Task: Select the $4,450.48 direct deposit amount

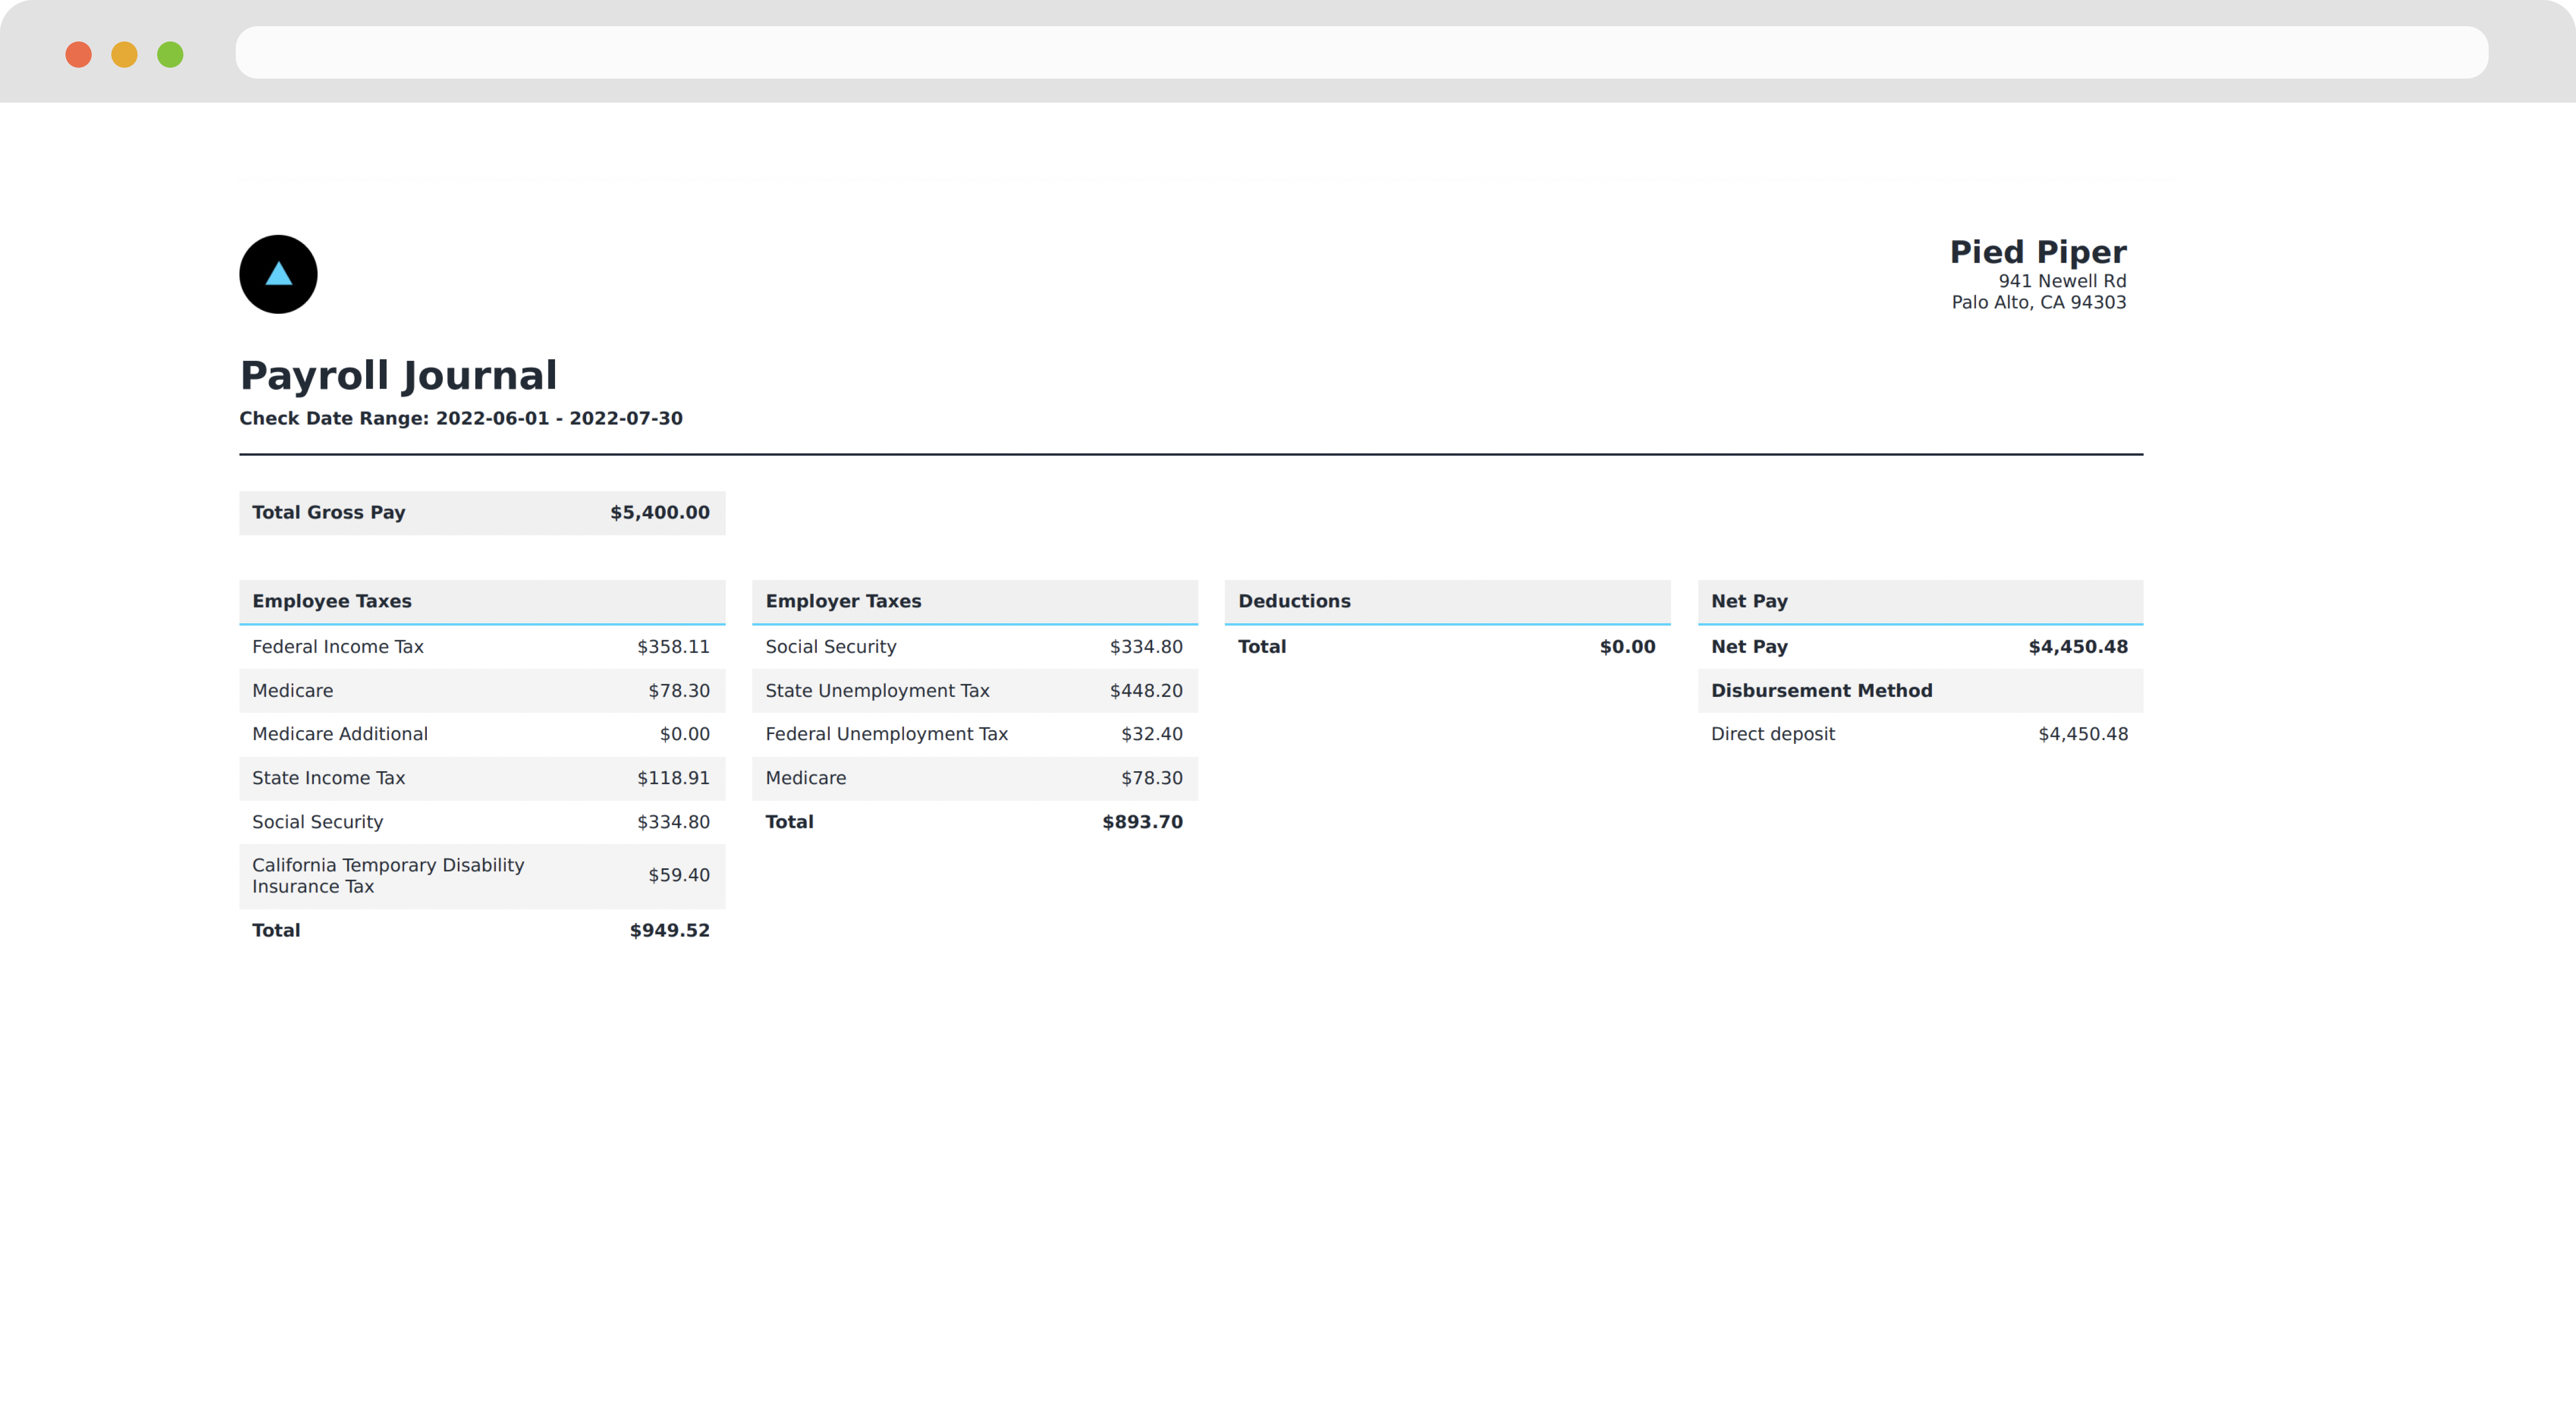Action: 2083,734
